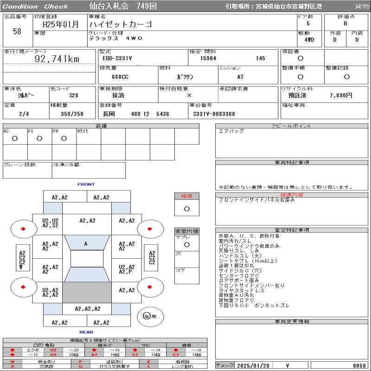This screenshot has height=371, width=371.
Task: Toggle the AC equipment circle mark
Action: point(15,138)
